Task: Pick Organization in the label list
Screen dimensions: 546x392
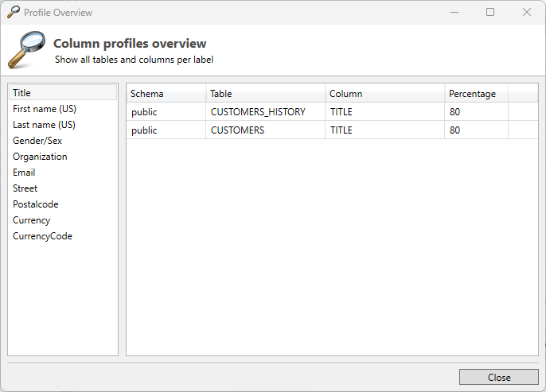Action: pyautogui.click(x=40, y=157)
